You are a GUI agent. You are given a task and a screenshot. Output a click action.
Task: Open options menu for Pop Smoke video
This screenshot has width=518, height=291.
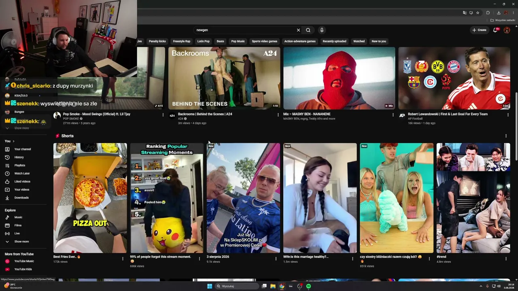163,115
